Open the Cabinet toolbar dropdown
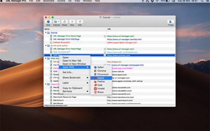Screen dimensions: 210x131 point(56,22)
